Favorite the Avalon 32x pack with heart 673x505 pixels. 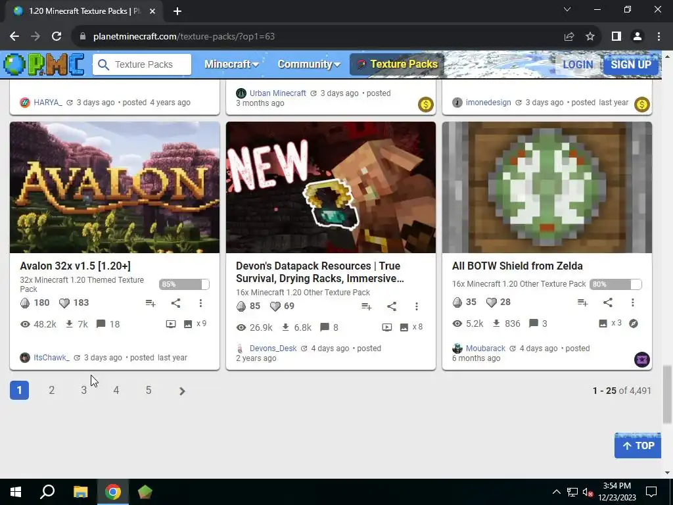coord(64,303)
